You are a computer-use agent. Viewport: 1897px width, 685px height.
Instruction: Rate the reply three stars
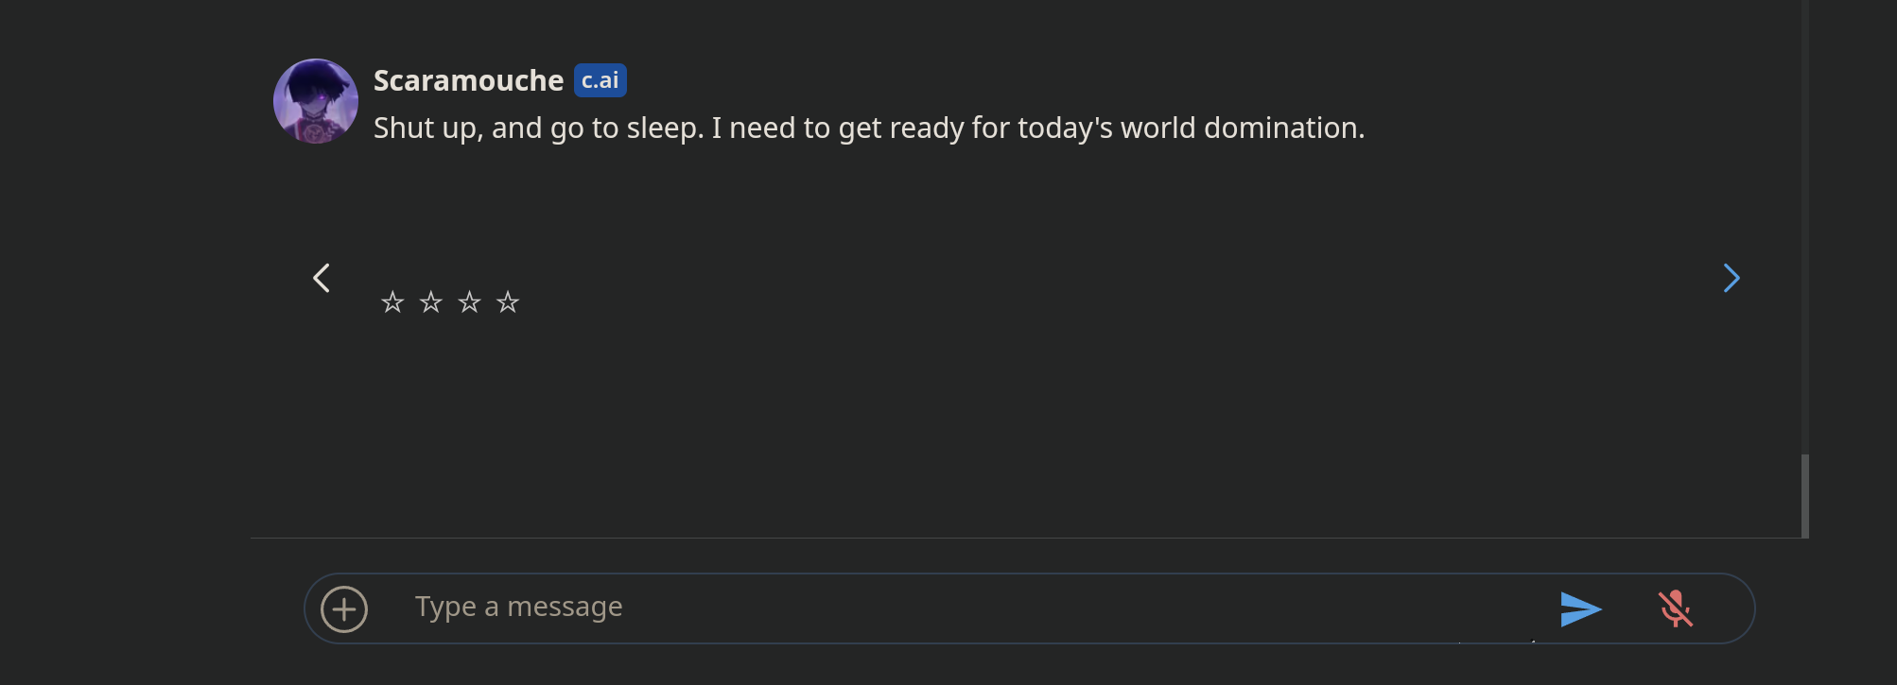(x=469, y=302)
